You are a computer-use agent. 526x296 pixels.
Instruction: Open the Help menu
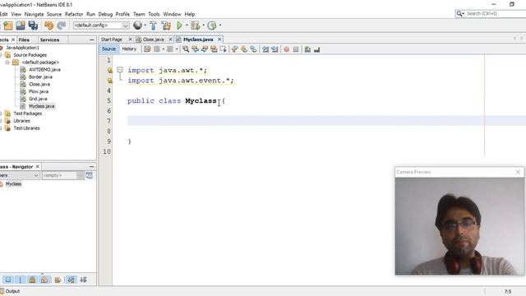click(x=190, y=14)
